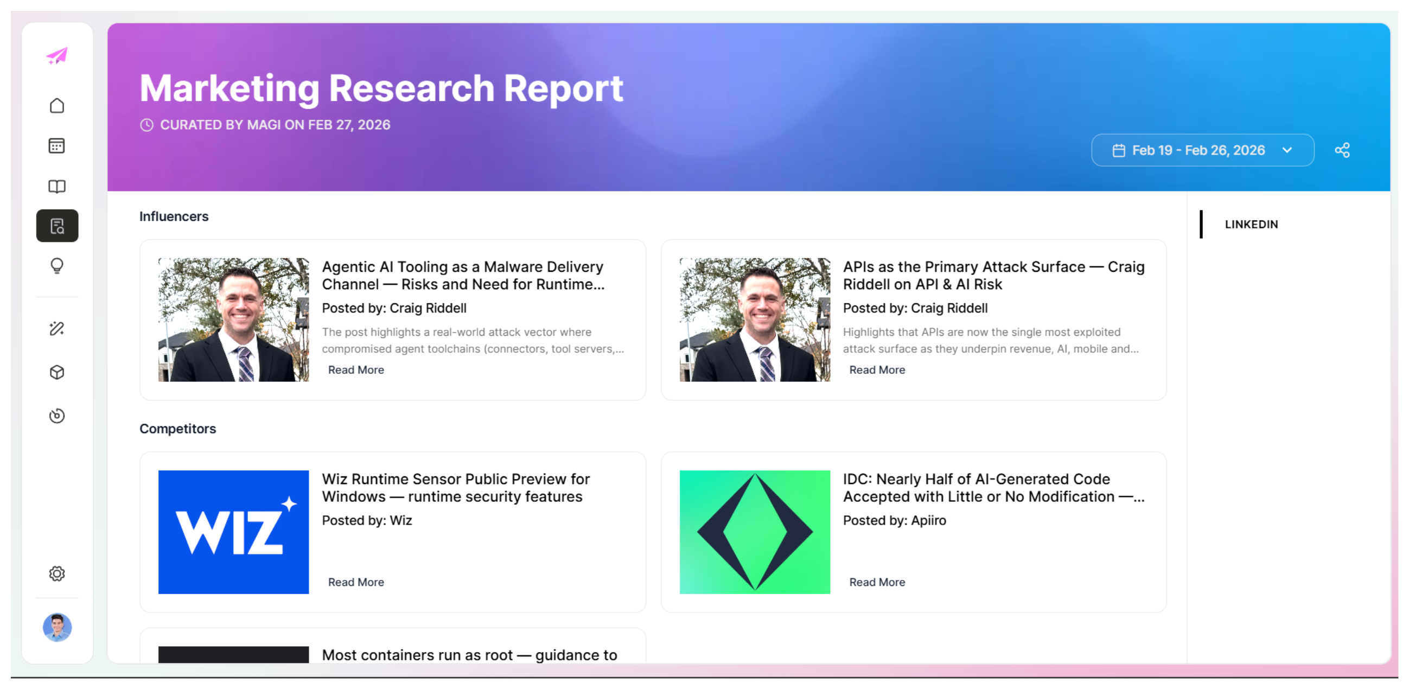This screenshot has width=1409, height=689.
Task: Open the calendar icon in sidebar
Action: 57,146
